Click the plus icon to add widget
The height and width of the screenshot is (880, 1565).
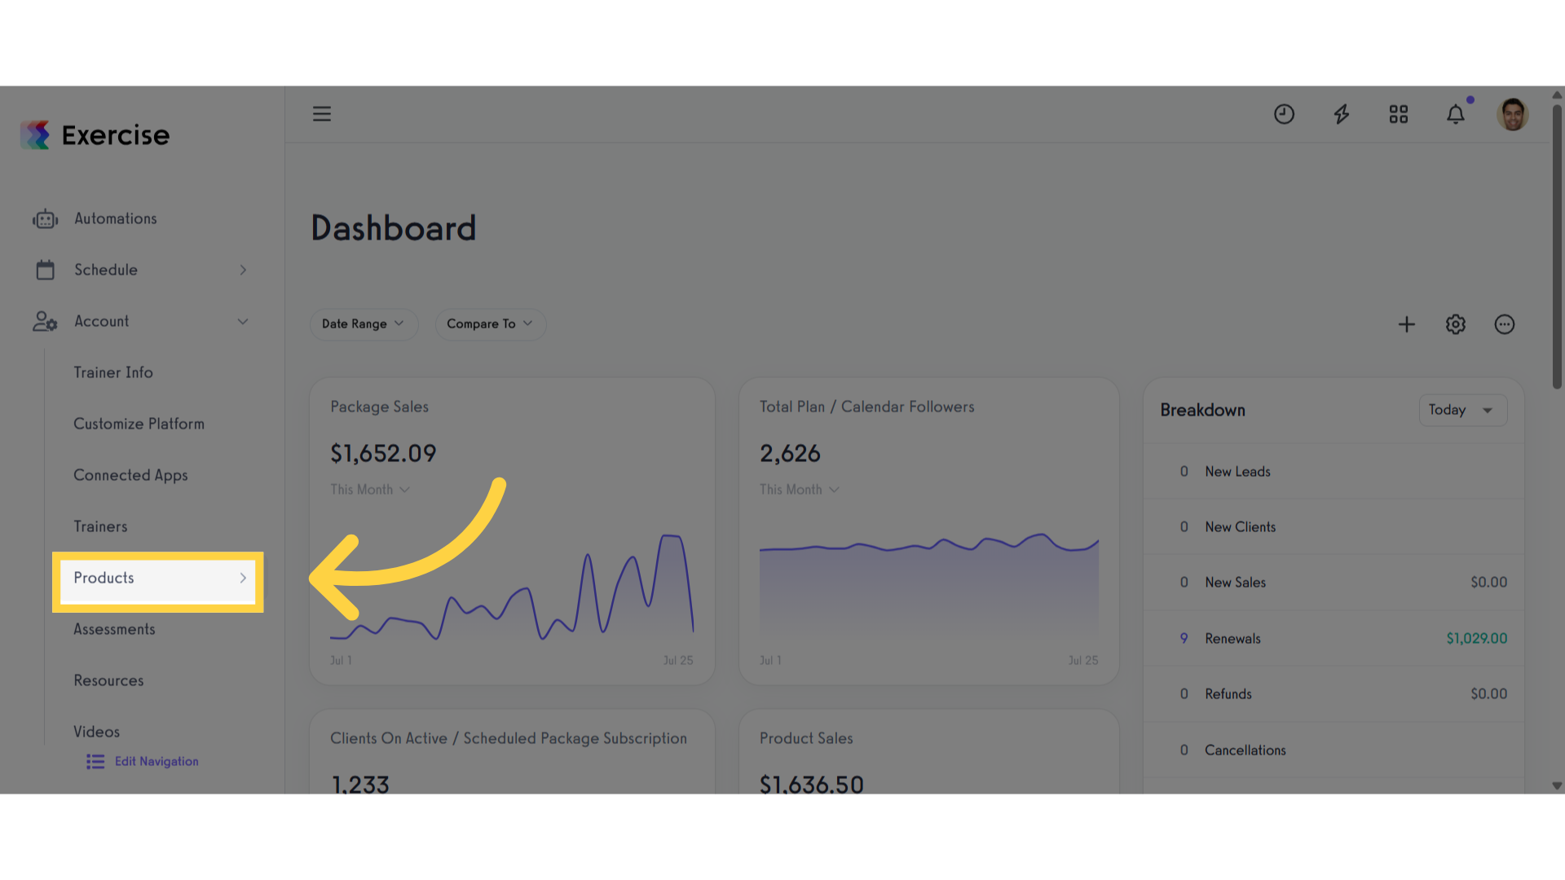tap(1407, 324)
